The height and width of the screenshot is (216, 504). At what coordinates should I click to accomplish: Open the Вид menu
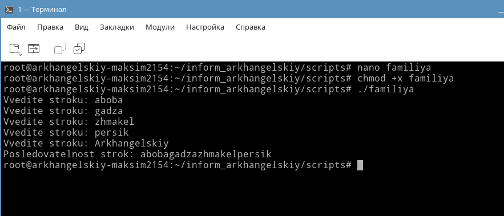click(x=81, y=27)
